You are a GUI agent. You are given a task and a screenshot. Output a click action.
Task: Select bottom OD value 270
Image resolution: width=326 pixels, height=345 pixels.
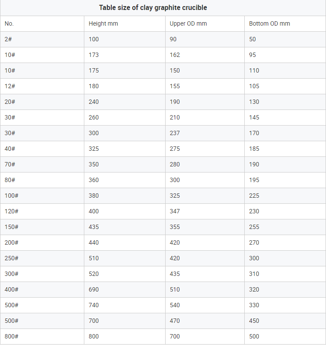[x=254, y=242]
